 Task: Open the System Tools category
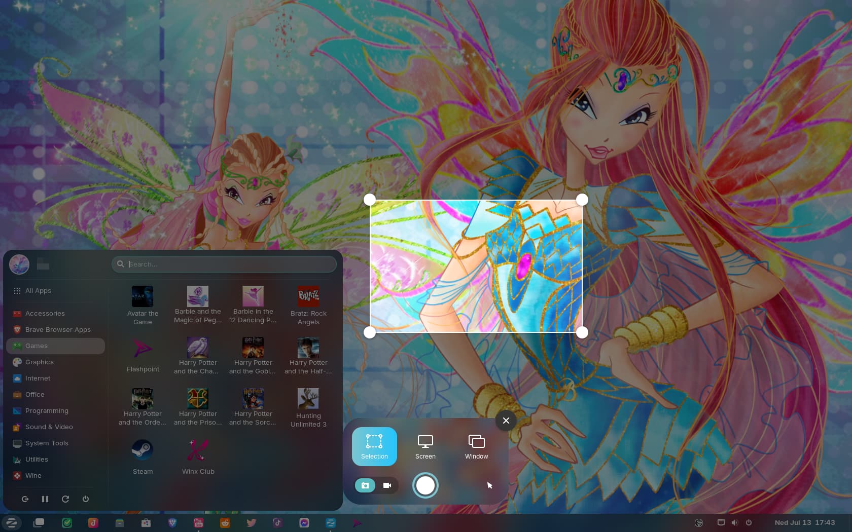55,443
